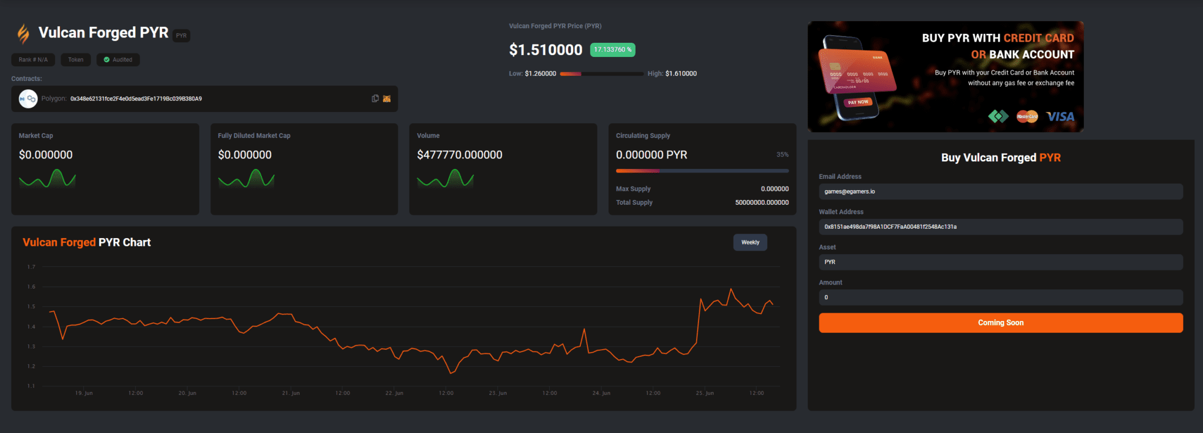Click the Fully Diluted Market Cap sparkline
Screen dimensions: 1203x433
click(246, 178)
